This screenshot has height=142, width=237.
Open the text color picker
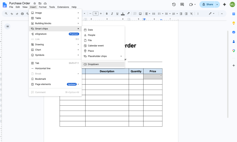123,14
